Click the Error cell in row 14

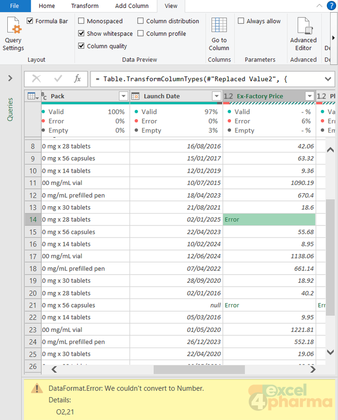click(269, 219)
